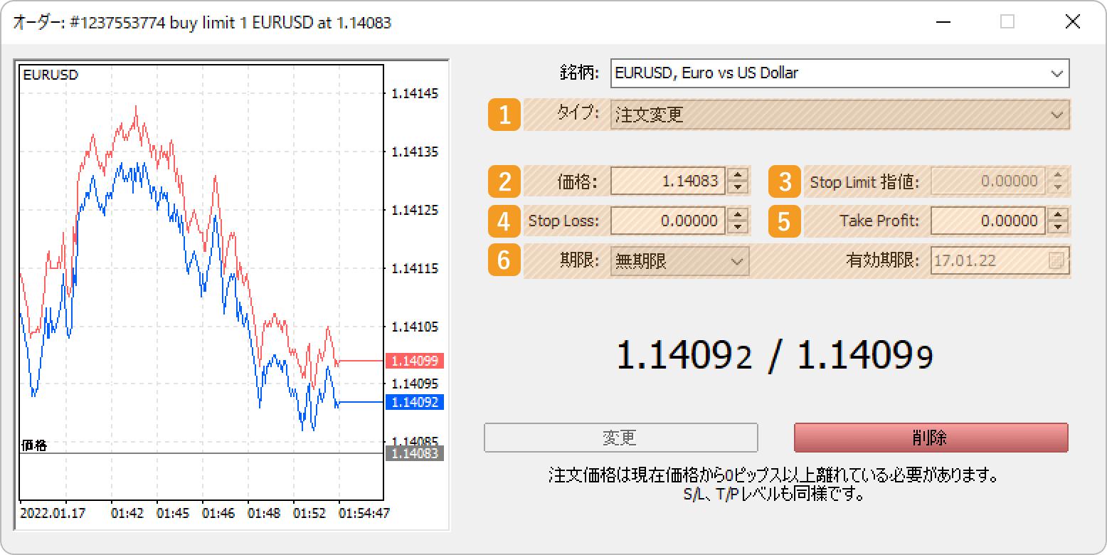Increase the 価格 value with up arrow

[738, 174]
